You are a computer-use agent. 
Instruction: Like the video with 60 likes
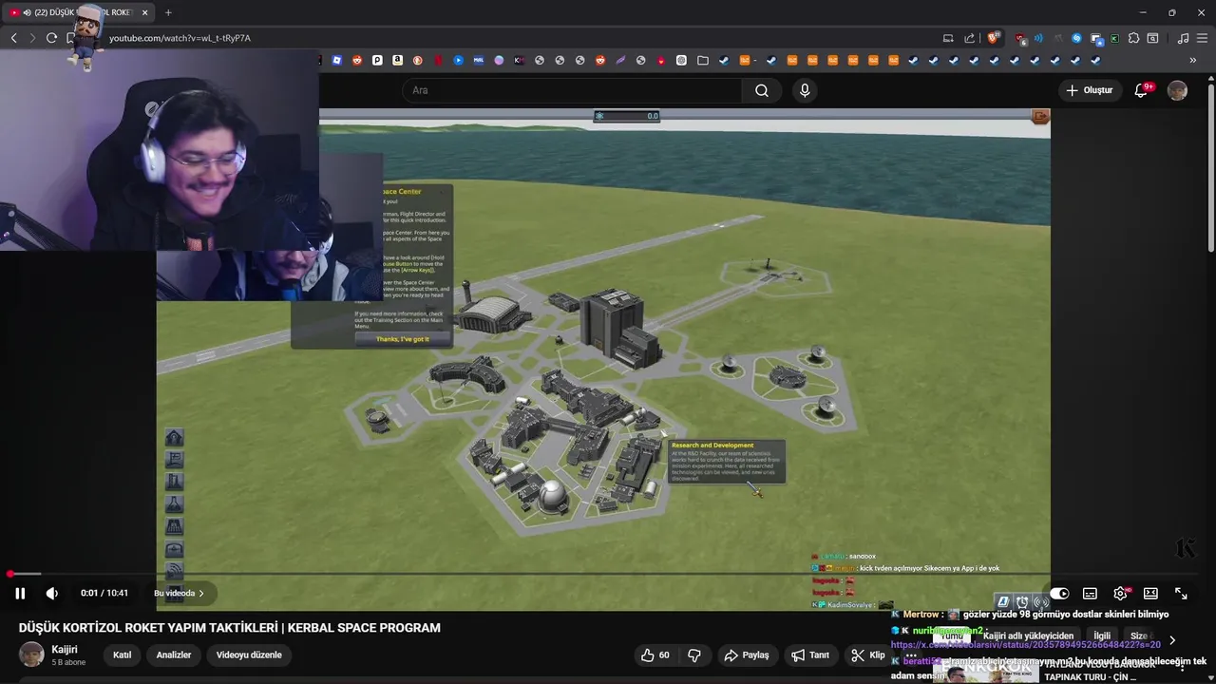pyautogui.click(x=655, y=655)
